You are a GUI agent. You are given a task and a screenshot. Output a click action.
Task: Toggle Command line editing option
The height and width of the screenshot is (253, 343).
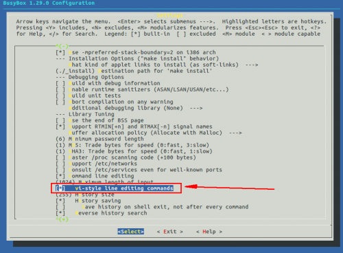pyautogui.click(x=95, y=176)
